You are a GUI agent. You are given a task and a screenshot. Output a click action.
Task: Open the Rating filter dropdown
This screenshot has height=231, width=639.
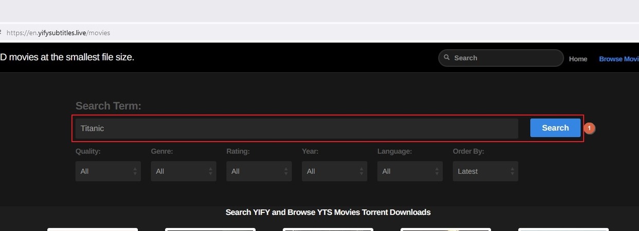pyautogui.click(x=259, y=171)
